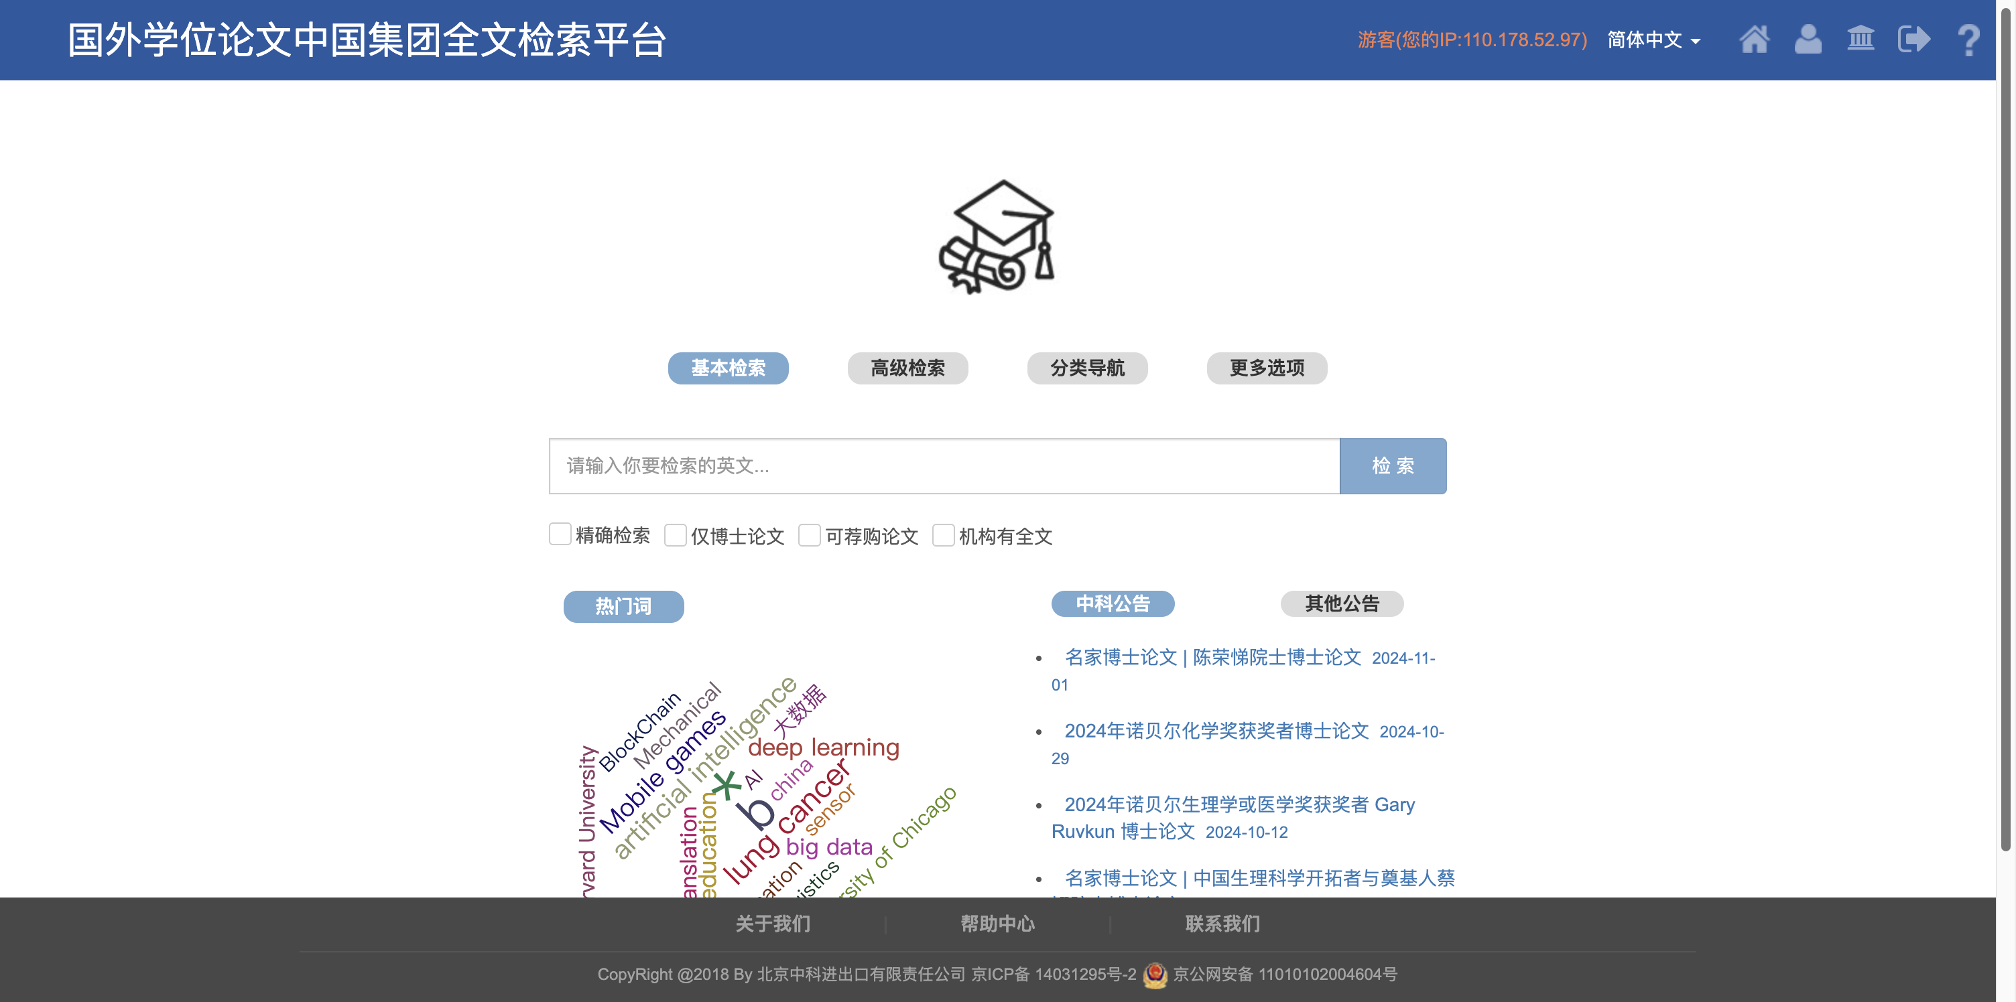Click 'Mobile games' in the word cloud
2016x1002 pixels.
pos(662,773)
